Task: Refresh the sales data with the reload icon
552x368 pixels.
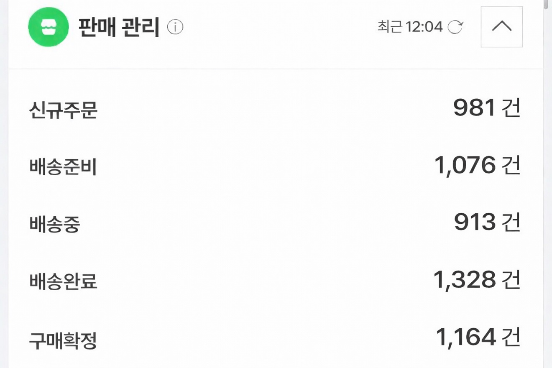Action: point(455,27)
